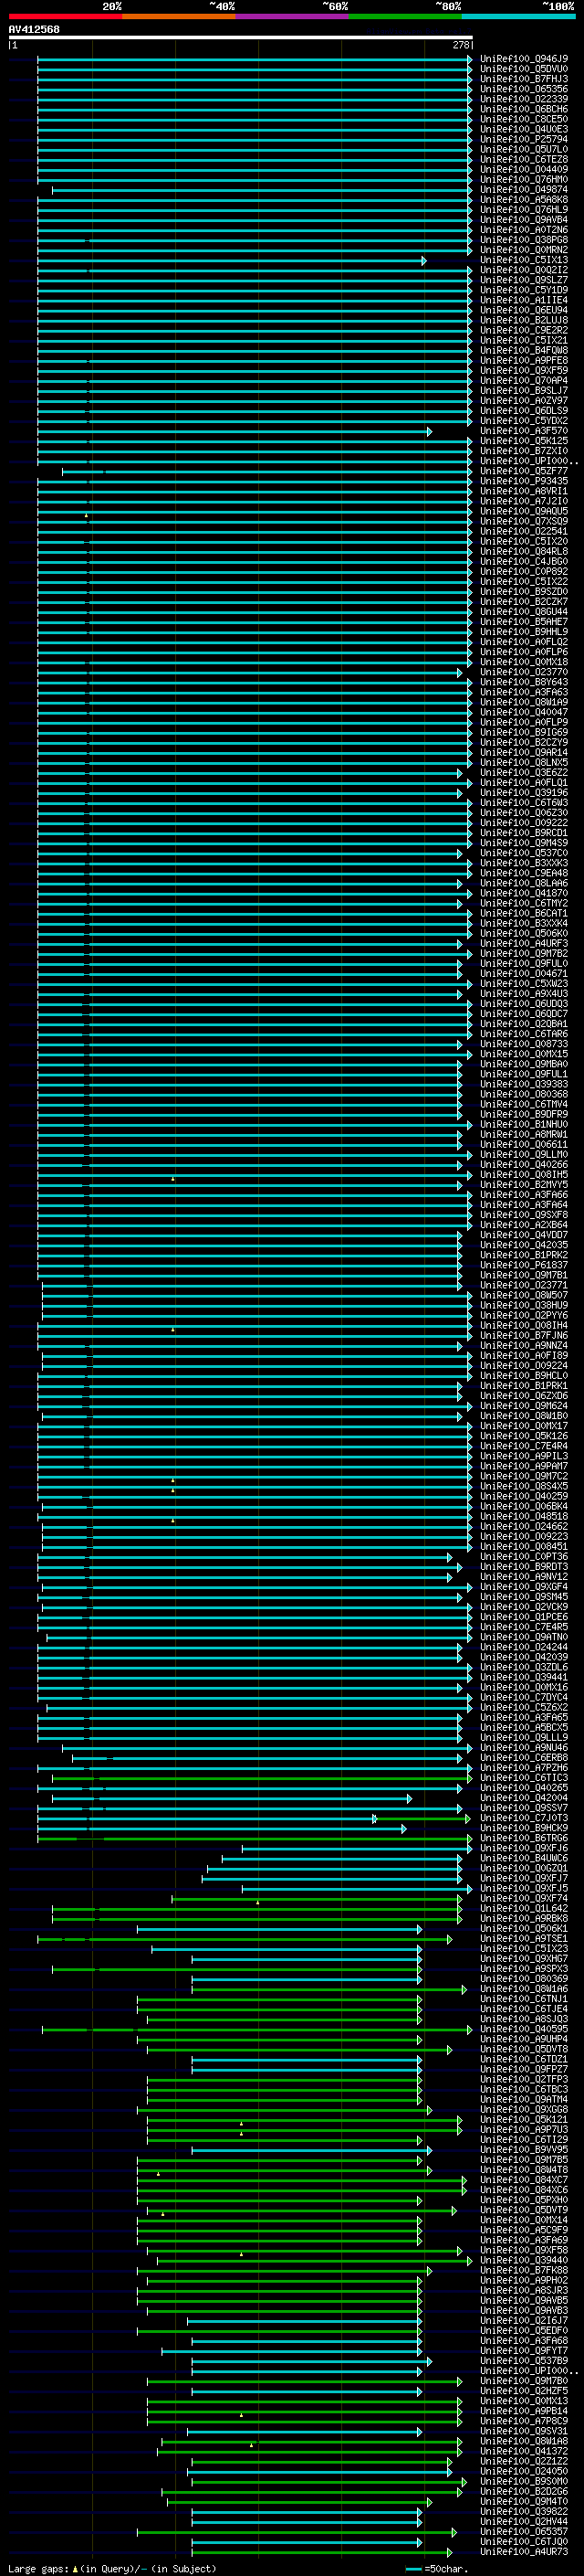The image size is (584, 2576).
Task: Select hit label UniRef100_O65356
Action: click(524, 89)
